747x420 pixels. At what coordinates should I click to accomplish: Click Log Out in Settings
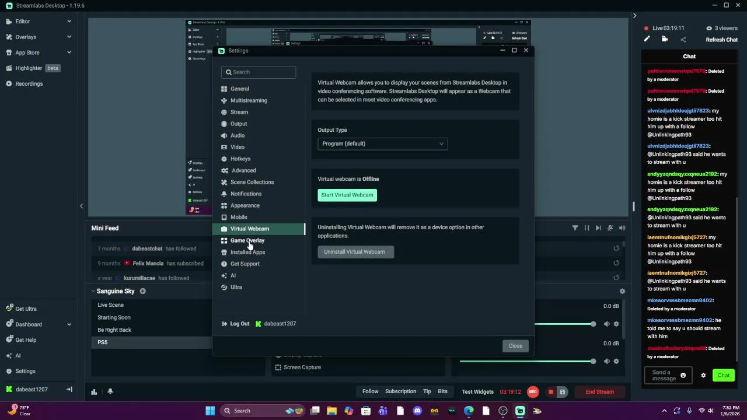236,324
